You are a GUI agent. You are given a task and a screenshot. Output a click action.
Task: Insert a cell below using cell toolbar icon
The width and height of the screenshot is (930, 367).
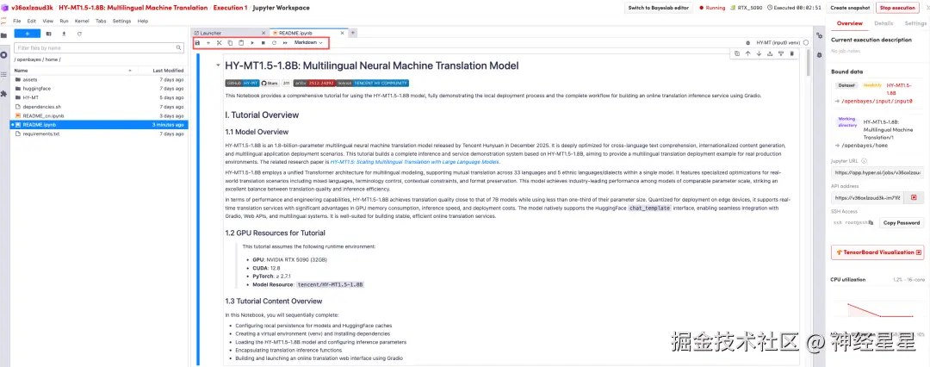coord(780,53)
